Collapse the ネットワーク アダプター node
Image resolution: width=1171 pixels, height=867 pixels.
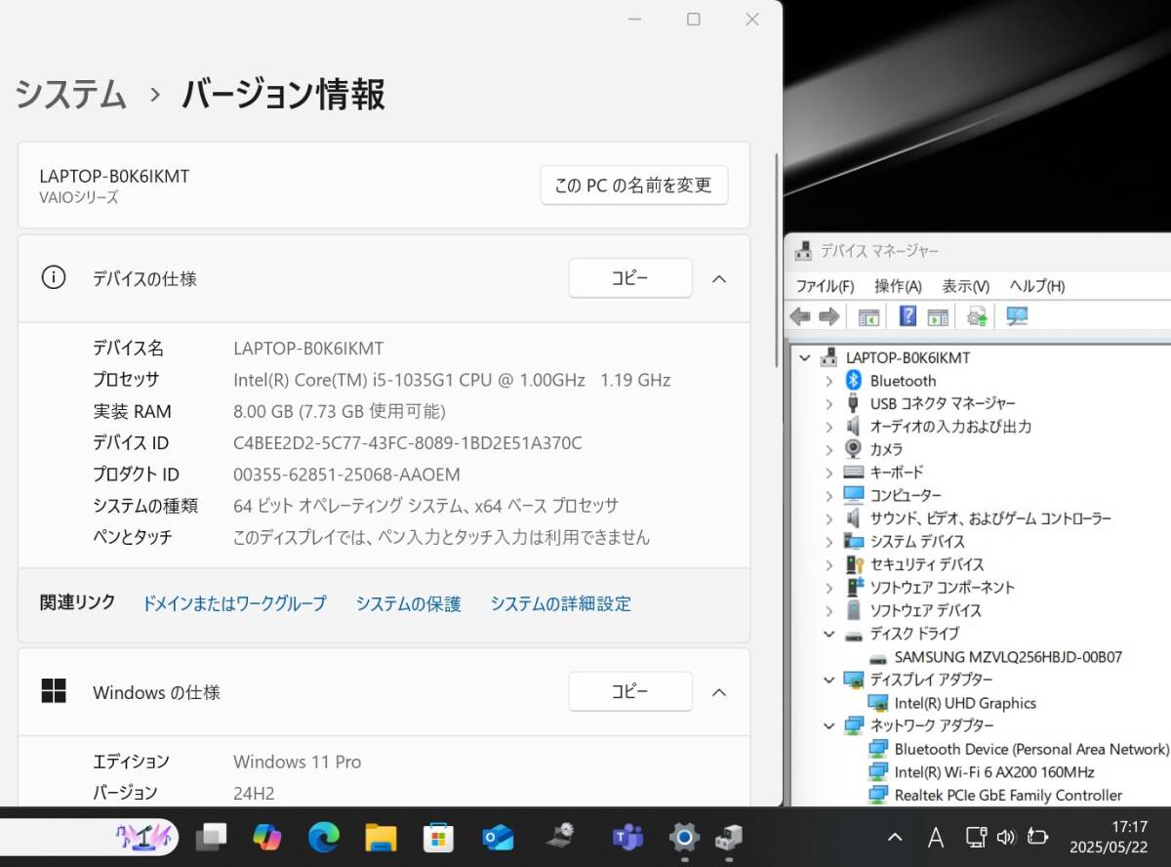click(x=828, y=725)
